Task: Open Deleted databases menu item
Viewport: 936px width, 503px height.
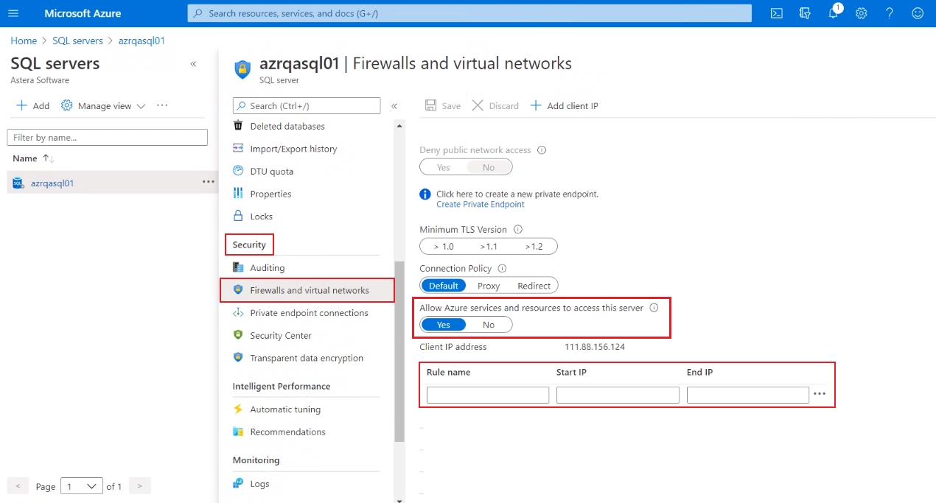Action: click(x=287, y=126)
